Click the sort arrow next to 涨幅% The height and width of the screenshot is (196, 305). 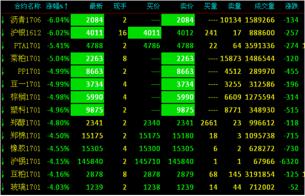(x=67, y=6)
